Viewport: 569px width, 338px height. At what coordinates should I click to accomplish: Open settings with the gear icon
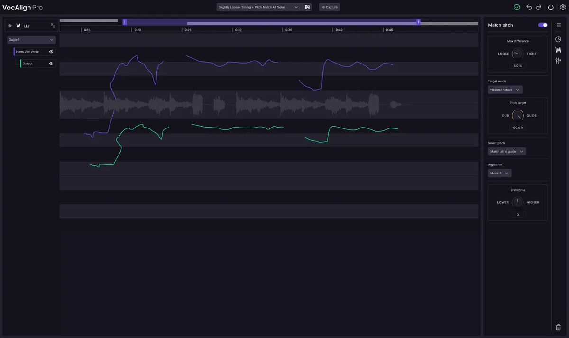click(x=563, y=7)
